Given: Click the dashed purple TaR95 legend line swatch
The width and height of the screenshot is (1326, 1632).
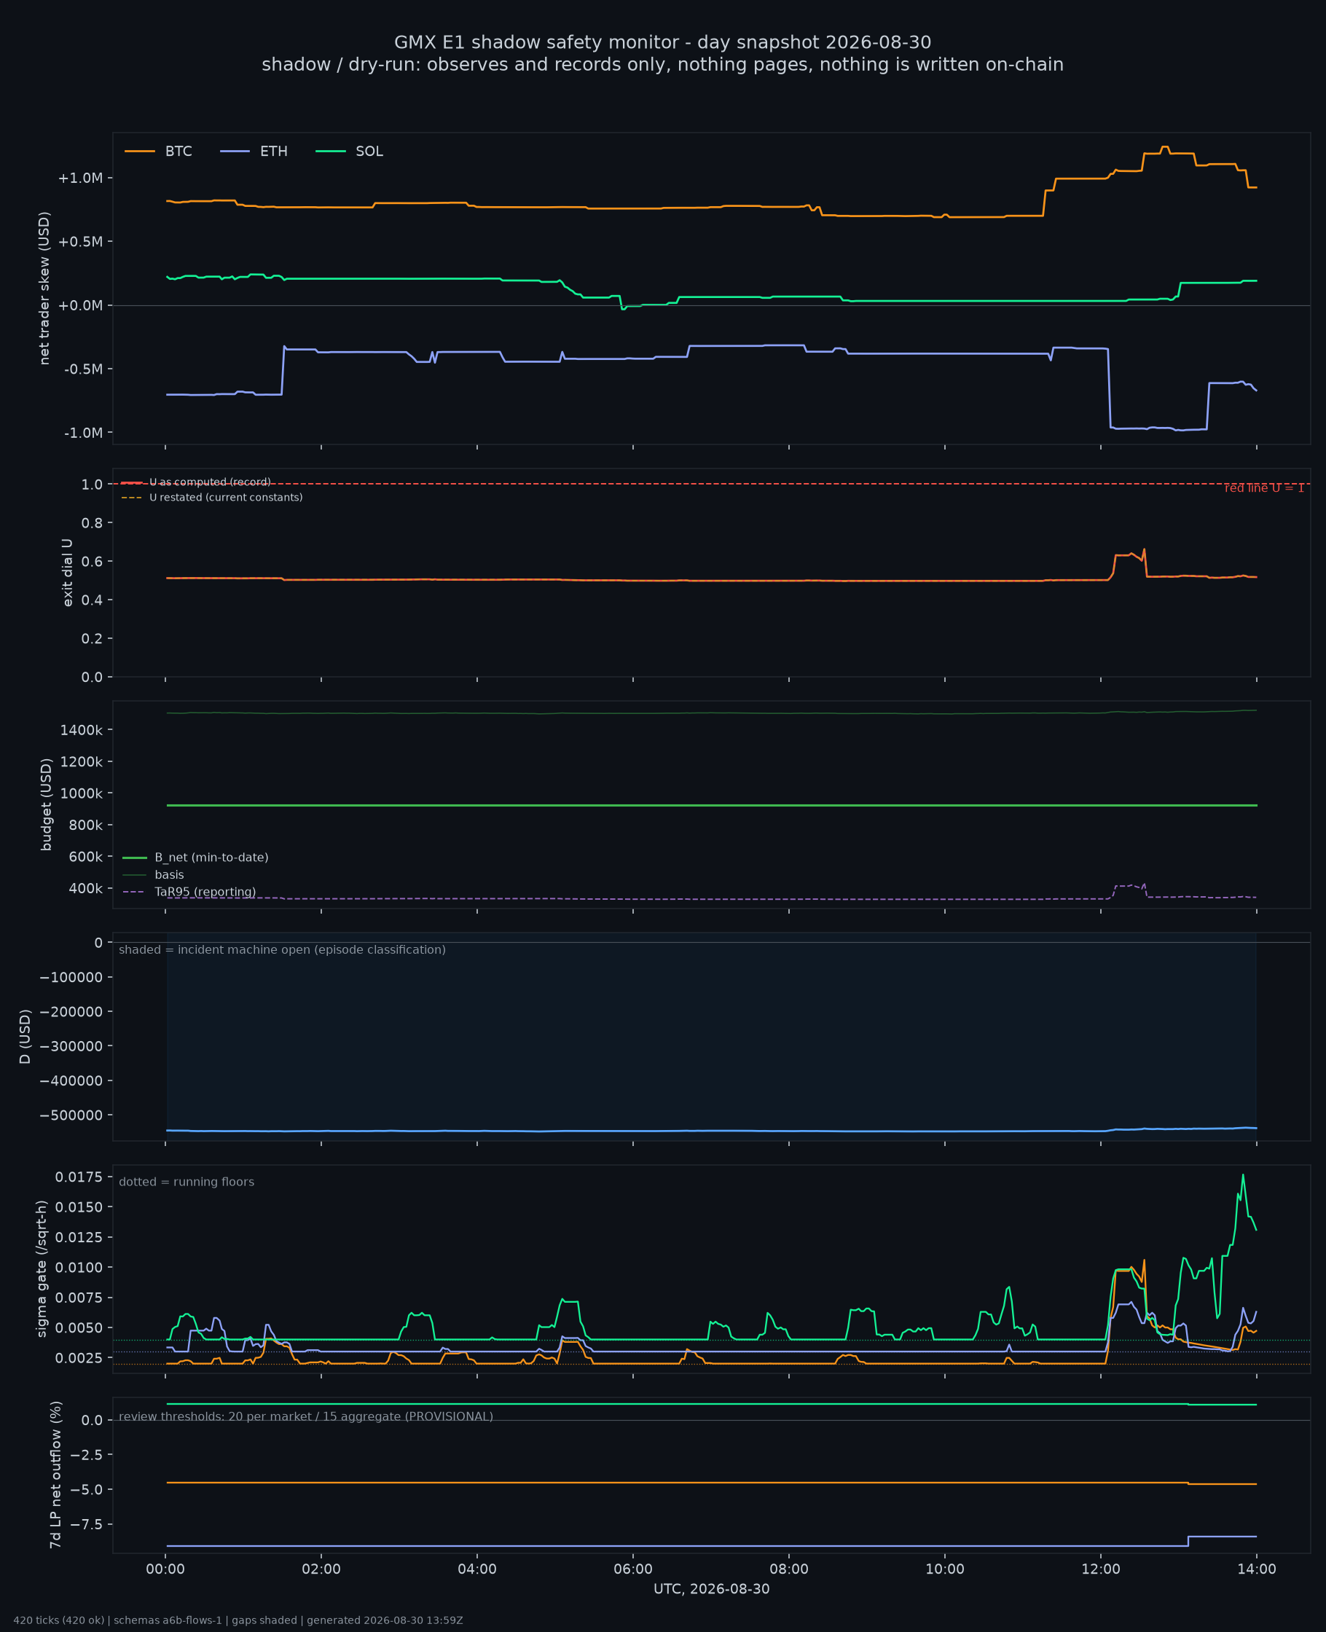Looking at the screenshot, I should click(x=135, y=892).
